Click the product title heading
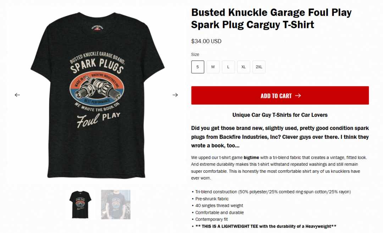This screenshot has width=383, height=233. pos(271,18)
